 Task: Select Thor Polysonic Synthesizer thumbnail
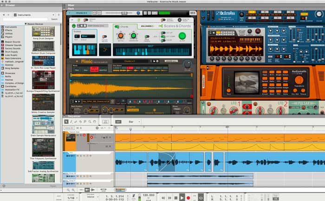point(43,147)
